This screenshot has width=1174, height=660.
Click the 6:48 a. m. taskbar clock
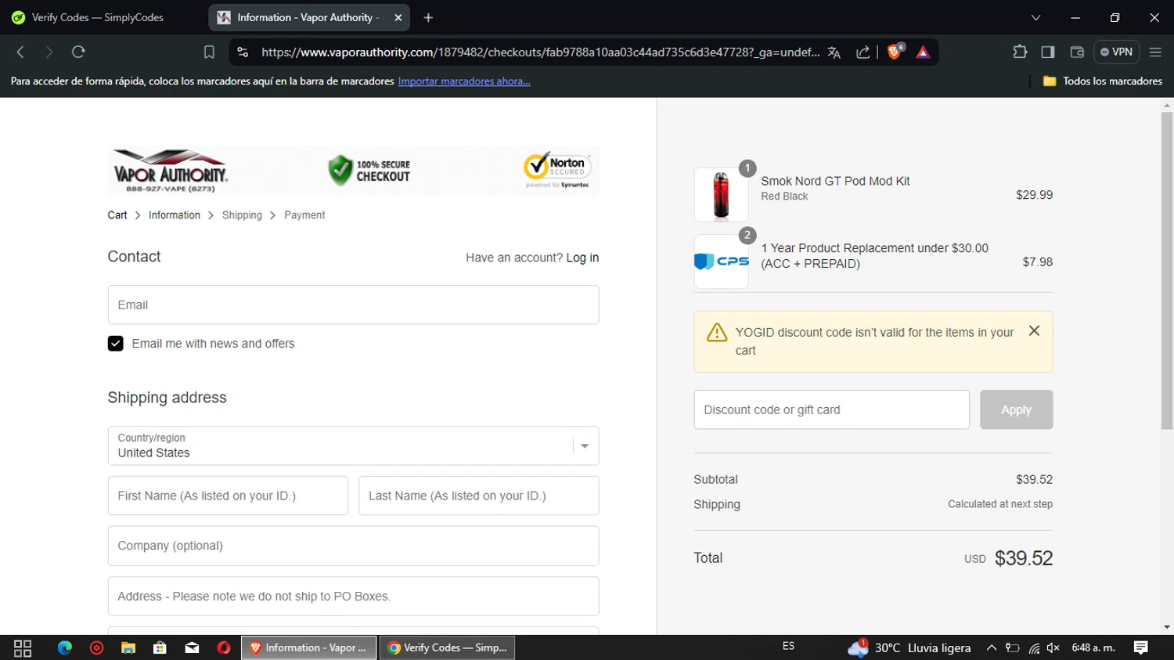(x=1093, y=647)
